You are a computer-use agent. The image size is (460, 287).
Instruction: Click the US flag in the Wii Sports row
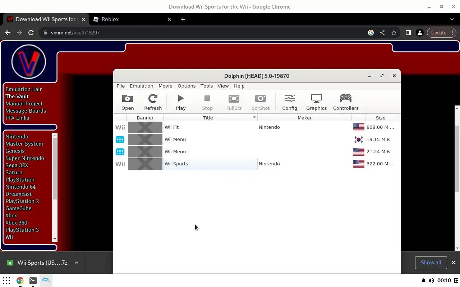358,164
